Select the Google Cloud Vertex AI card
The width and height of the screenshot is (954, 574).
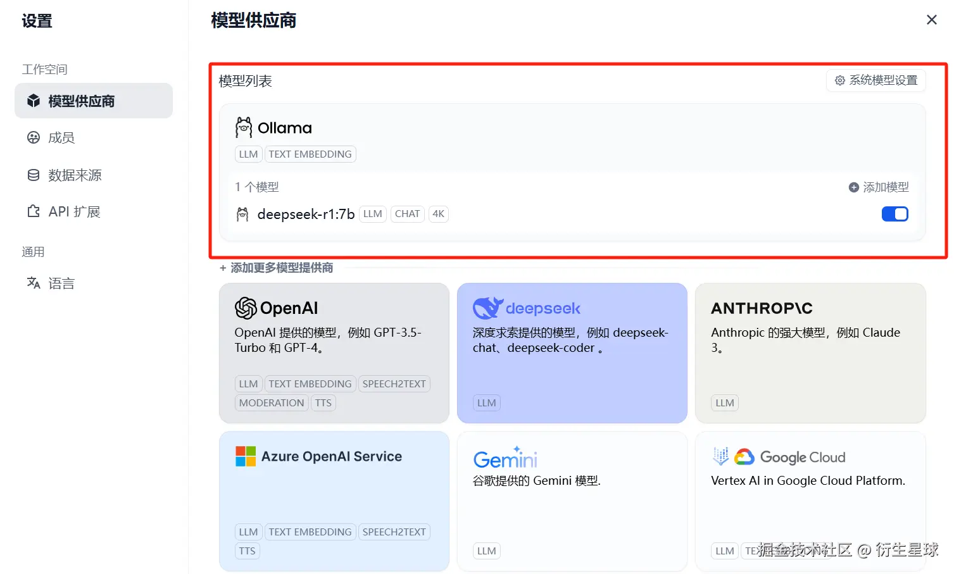(x=810, y=501)
